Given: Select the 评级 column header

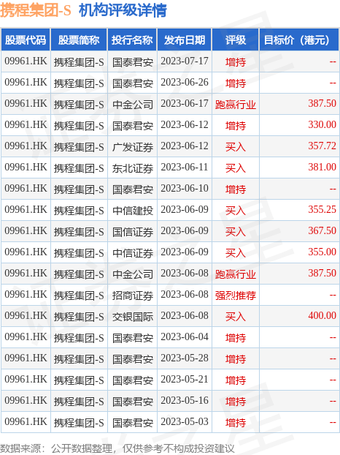Looking at the screenshot, I should tap(236, 40).
